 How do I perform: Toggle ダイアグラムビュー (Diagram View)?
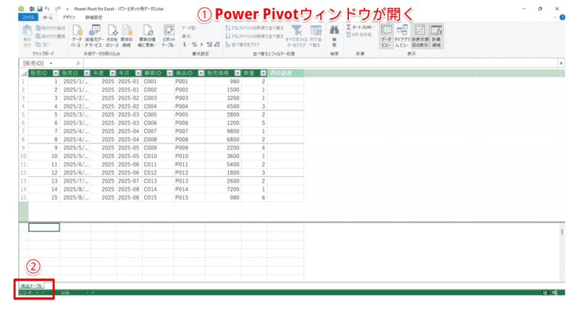point(402,36)
